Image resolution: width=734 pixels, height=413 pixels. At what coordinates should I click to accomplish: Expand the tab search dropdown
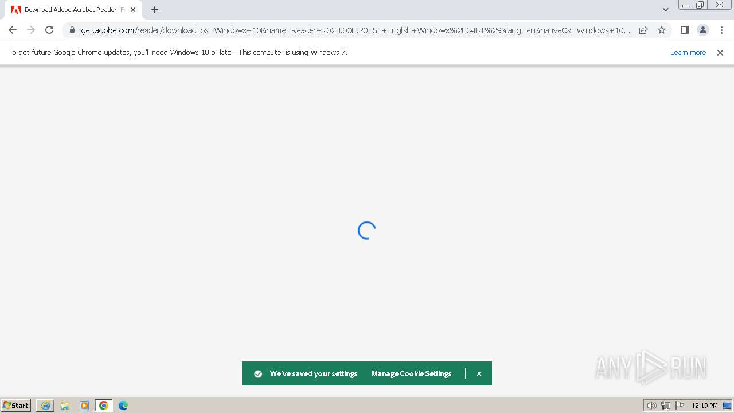[665, 10]
